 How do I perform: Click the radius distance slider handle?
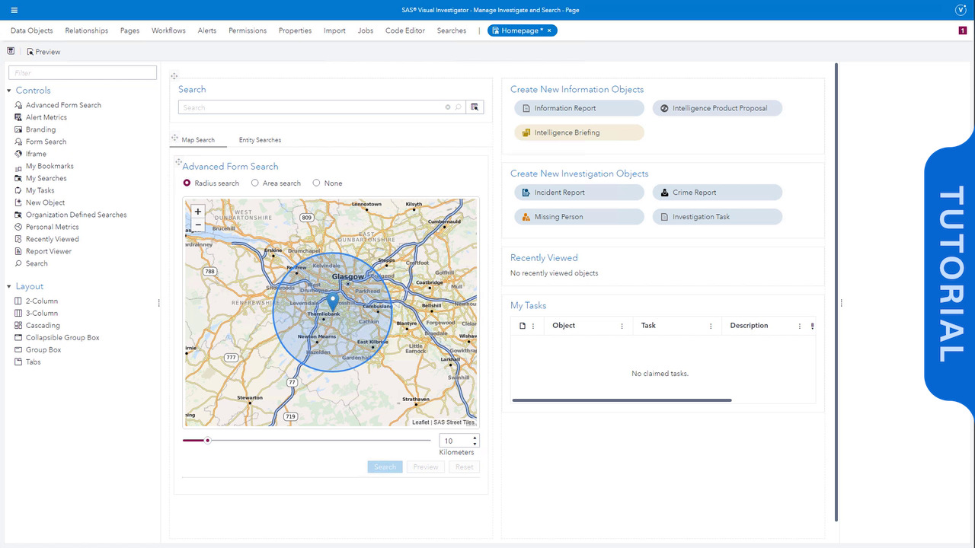[x=207, y=440]
